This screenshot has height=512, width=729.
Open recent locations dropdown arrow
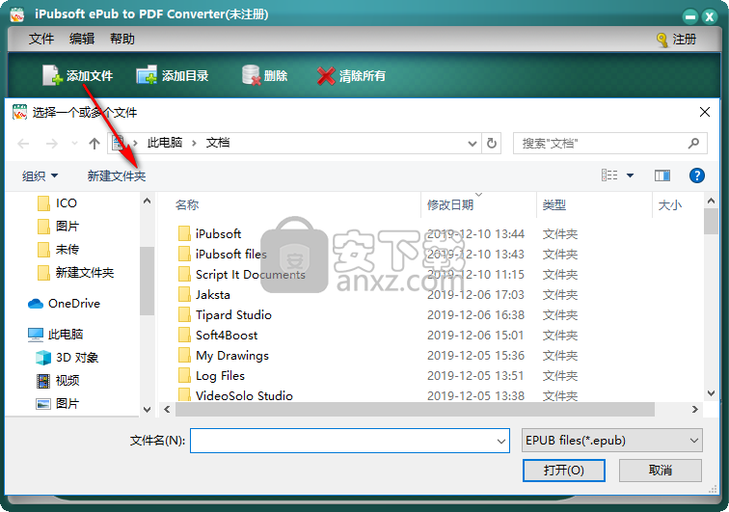click(x=74, y=144)
